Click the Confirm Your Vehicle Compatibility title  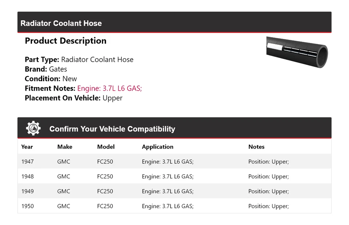[112, 129]
